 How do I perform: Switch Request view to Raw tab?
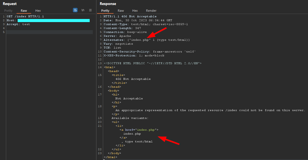[24, 11]
